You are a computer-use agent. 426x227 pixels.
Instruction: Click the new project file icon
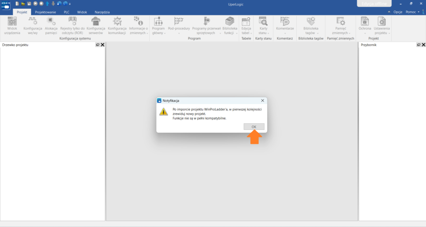tap(17, 4)
